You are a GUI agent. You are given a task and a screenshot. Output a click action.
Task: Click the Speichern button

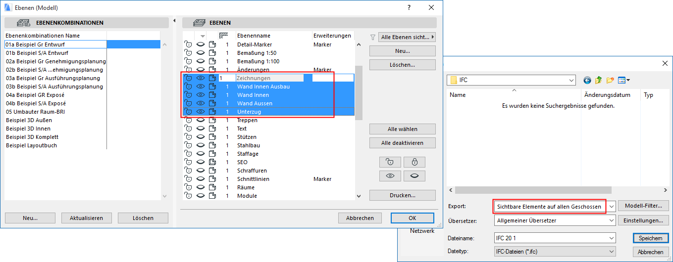[x=650, y=238]
